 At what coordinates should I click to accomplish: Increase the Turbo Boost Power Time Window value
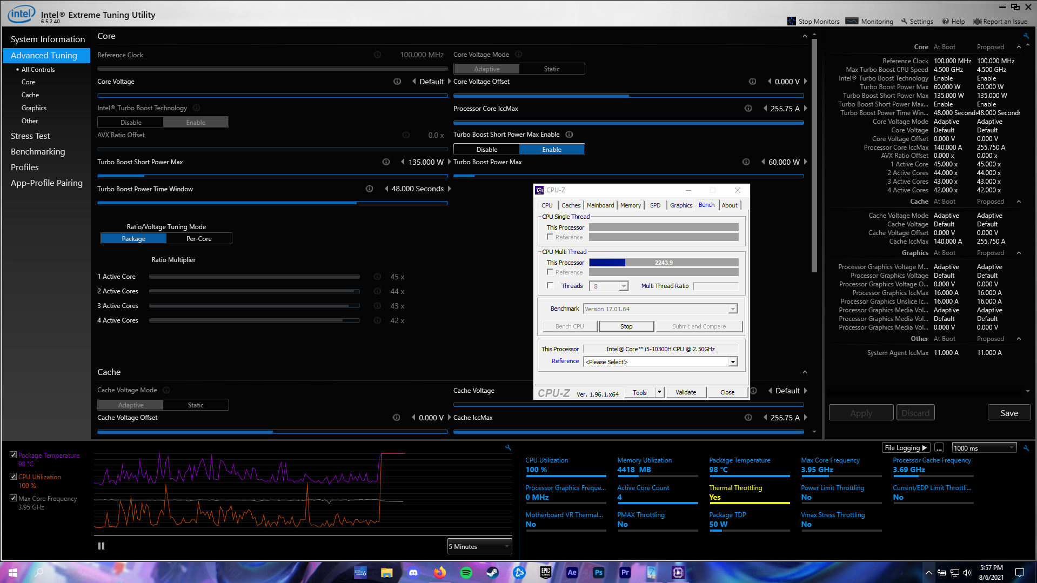449,189
